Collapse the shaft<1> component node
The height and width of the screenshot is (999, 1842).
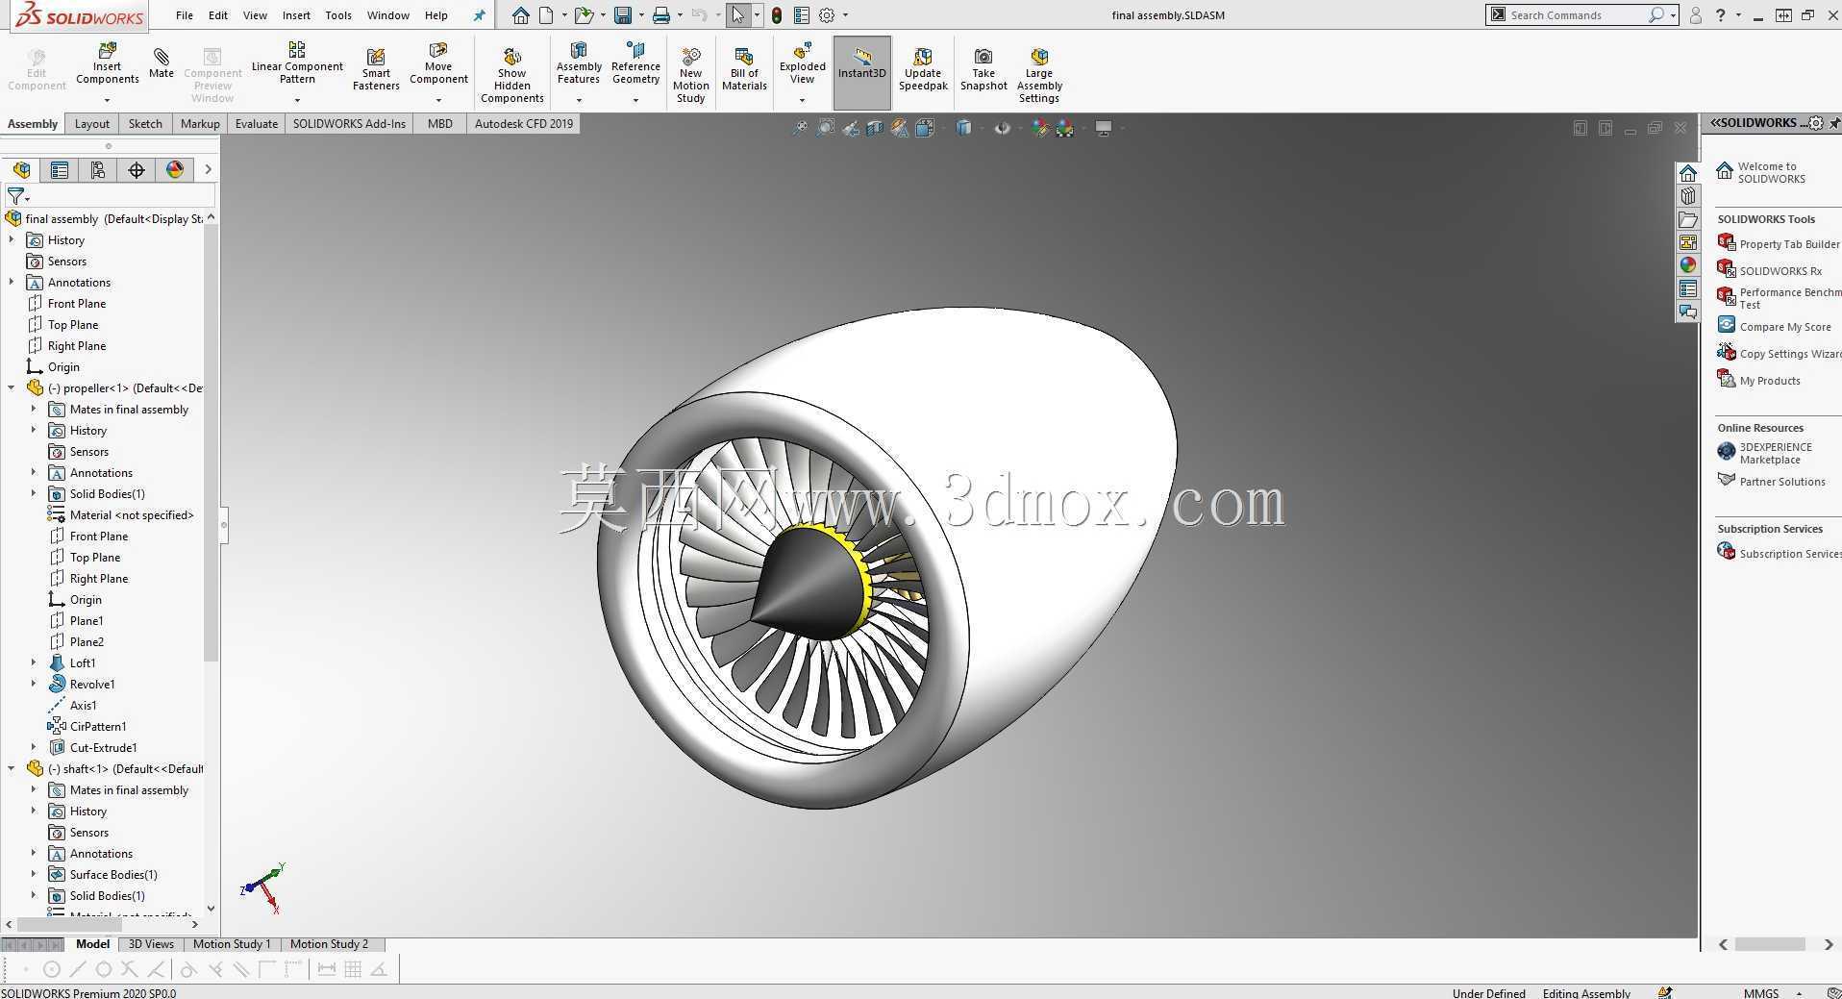12,769
